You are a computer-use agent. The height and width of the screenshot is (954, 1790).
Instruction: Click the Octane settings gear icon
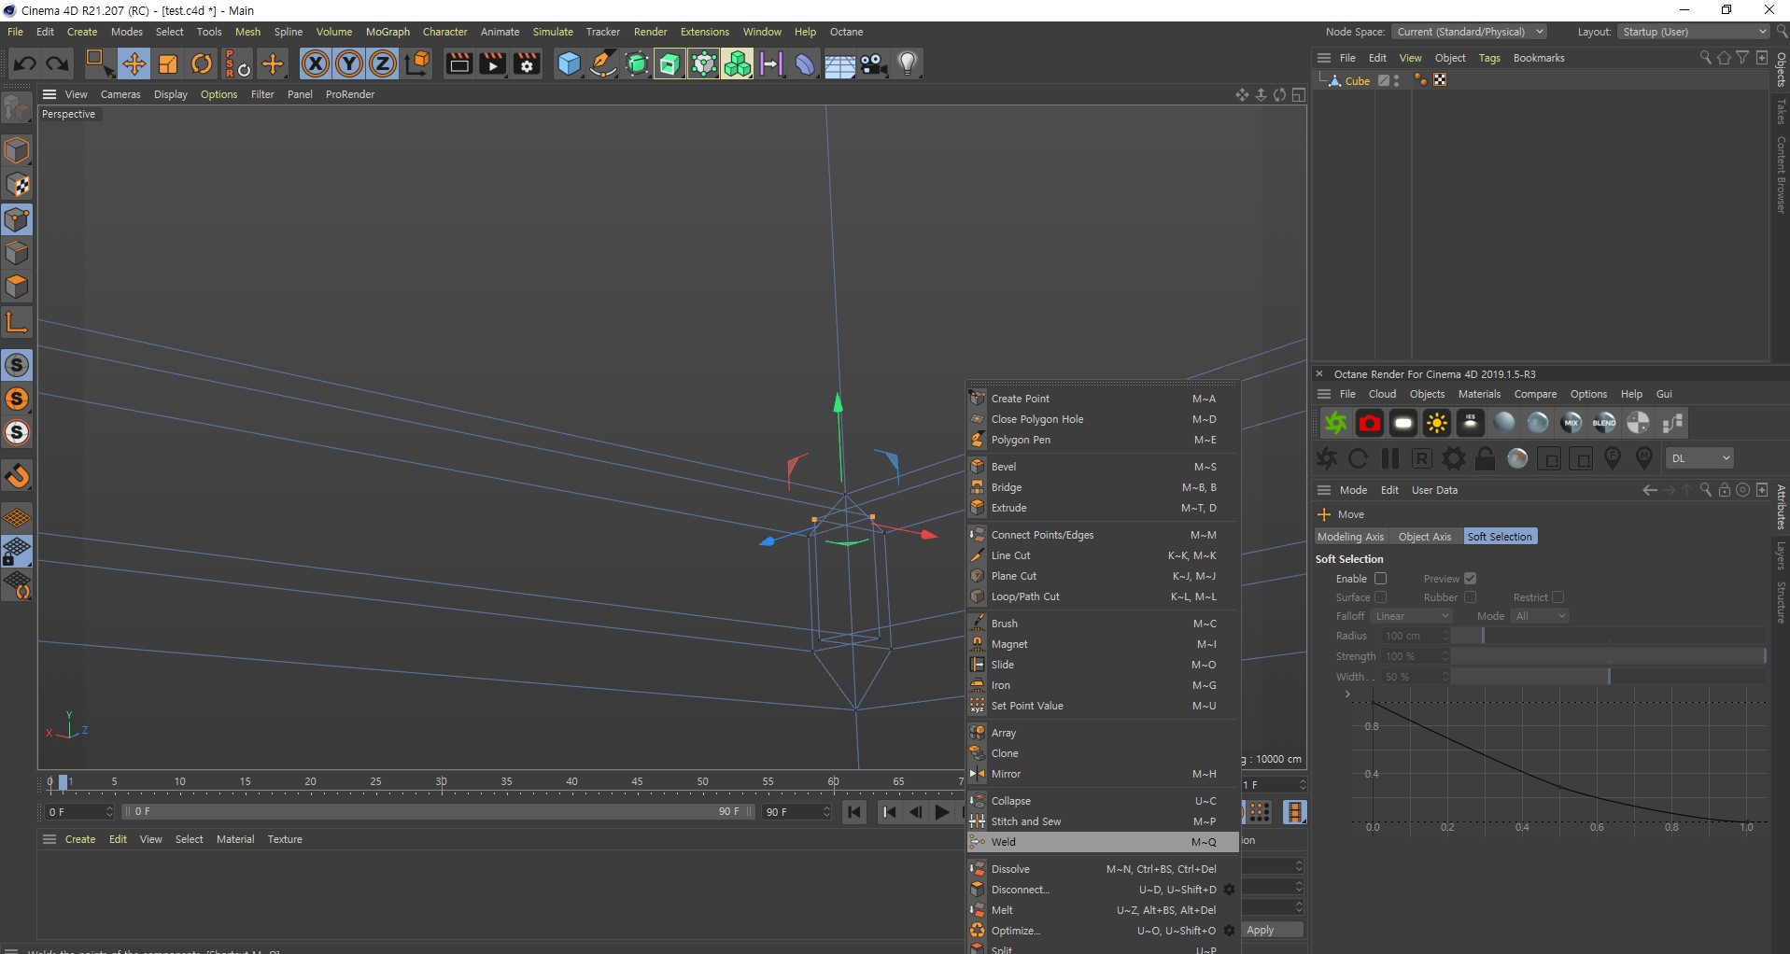click(1454, 458)
